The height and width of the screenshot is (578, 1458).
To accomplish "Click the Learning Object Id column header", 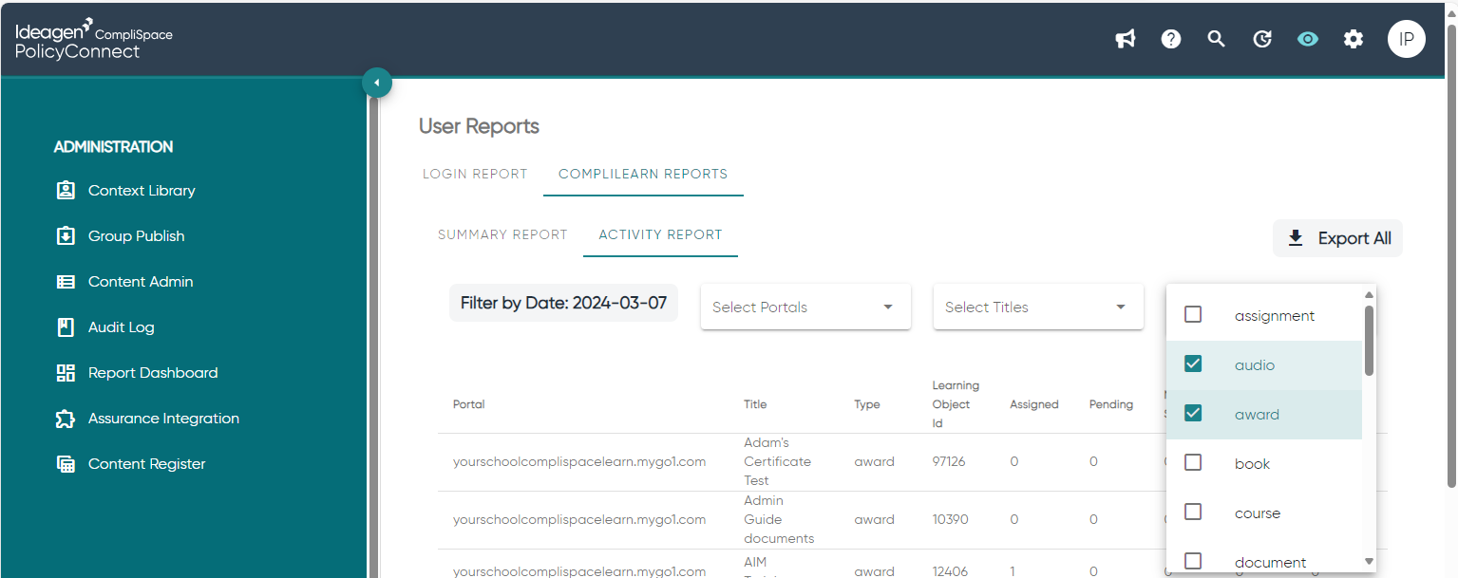I will pyautogui.click(x=956, y=404).
